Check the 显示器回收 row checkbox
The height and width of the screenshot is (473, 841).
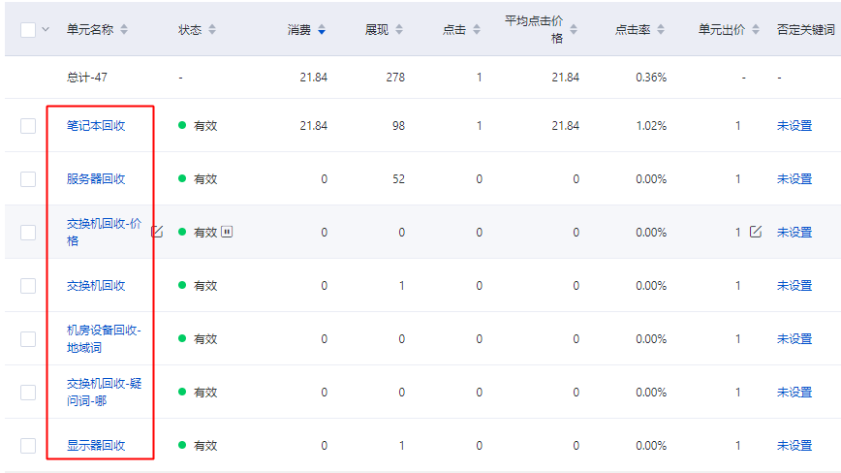click(x=28, y=446)
